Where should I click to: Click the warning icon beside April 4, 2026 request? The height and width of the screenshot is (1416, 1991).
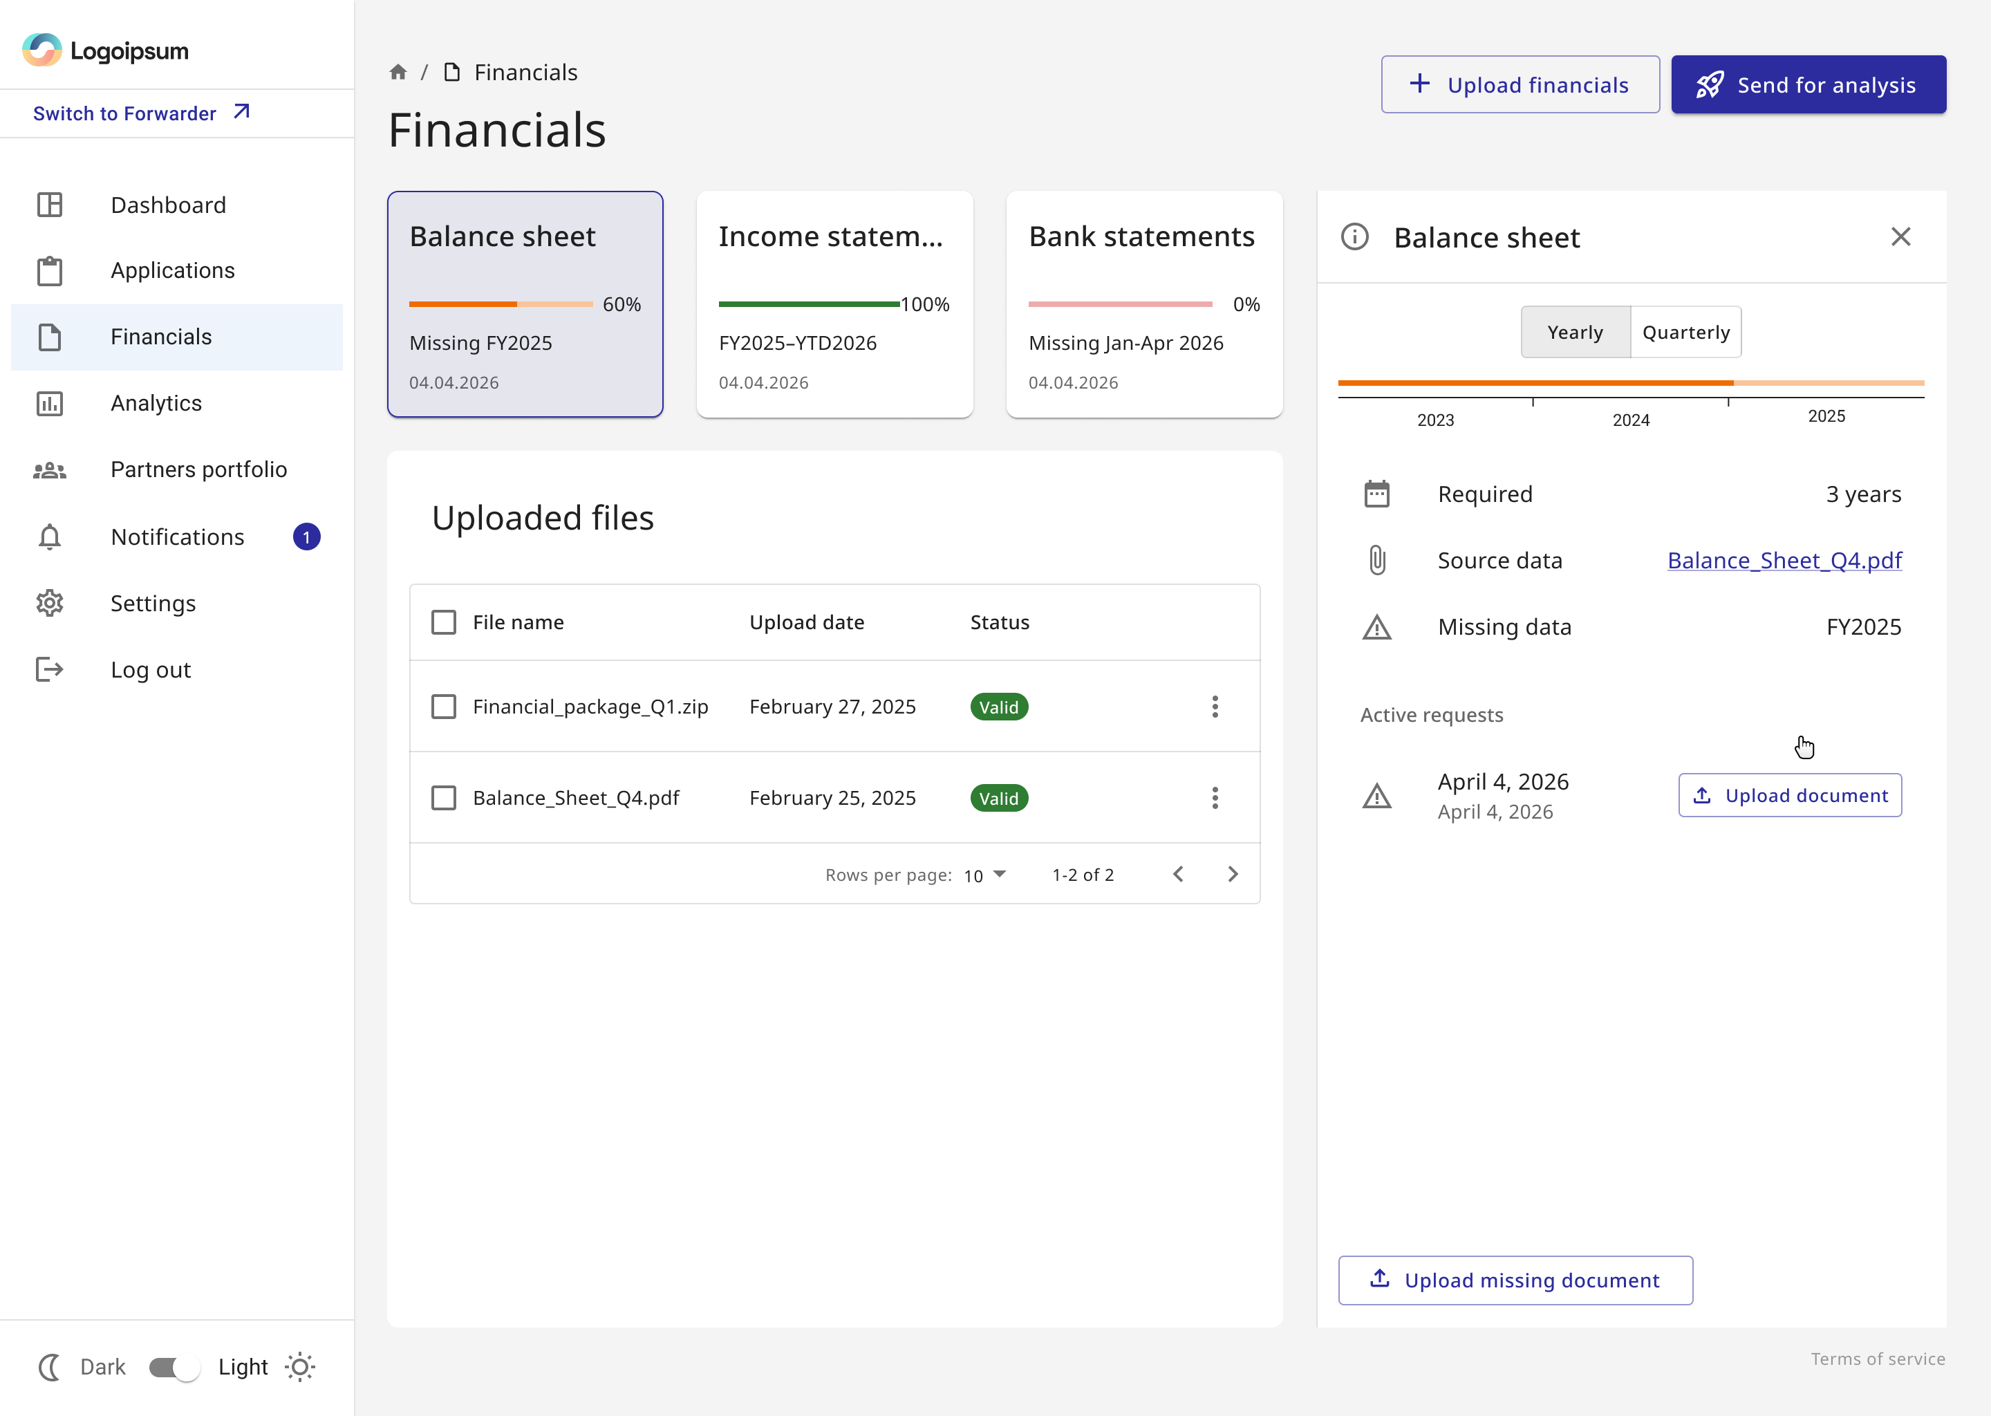click(x=1376, y=795)
